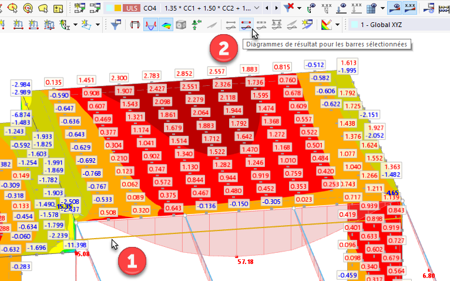Toggle results table grid eye icon

[372, 8]
